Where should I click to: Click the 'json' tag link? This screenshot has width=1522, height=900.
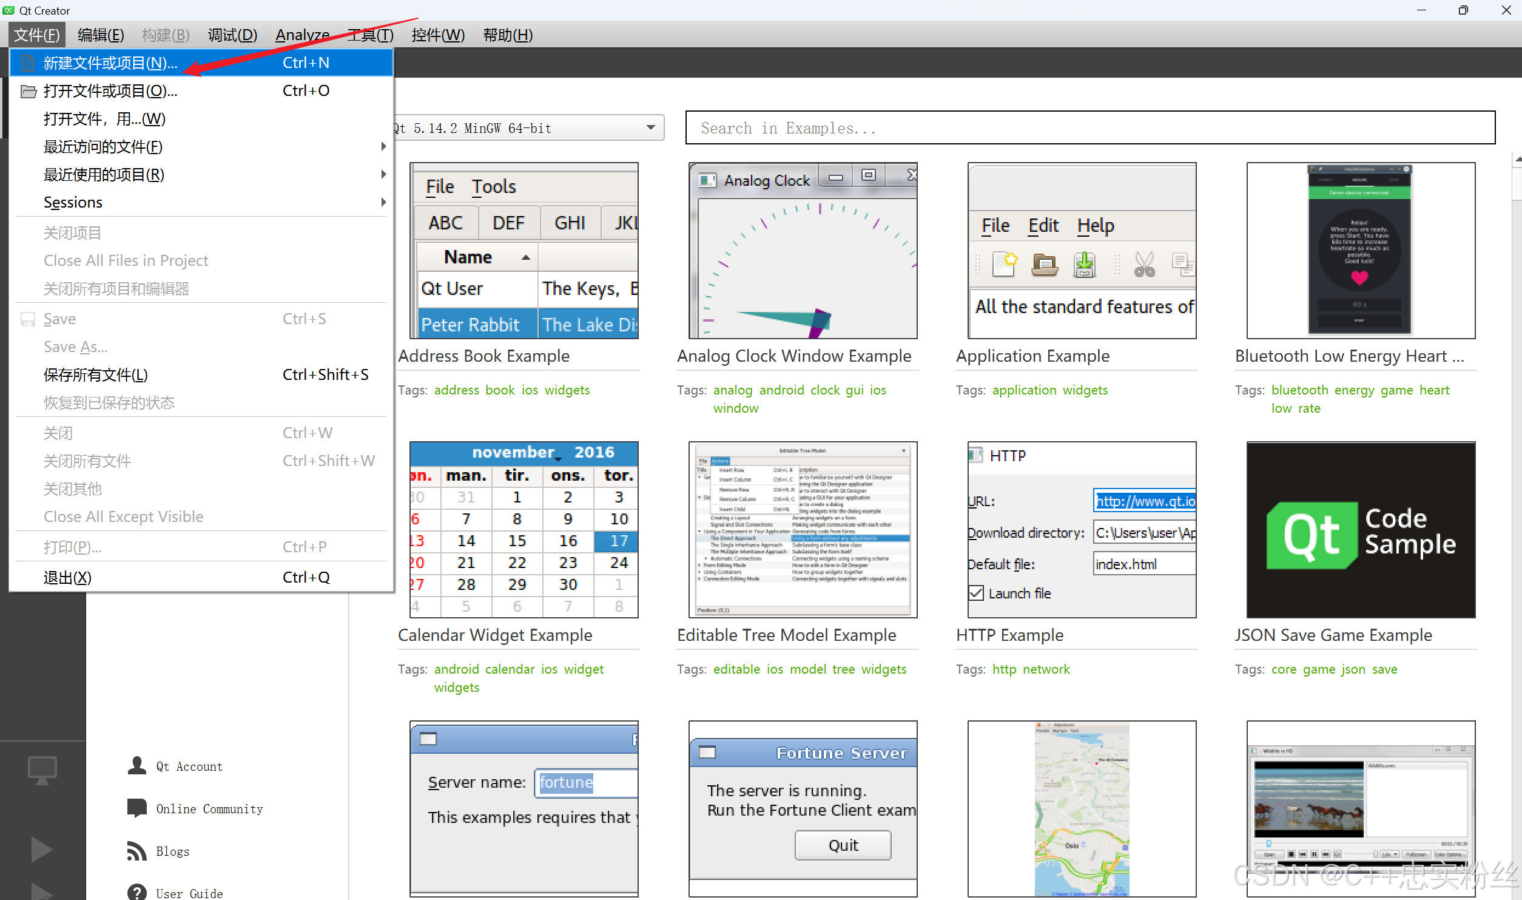click(1353, 669)
